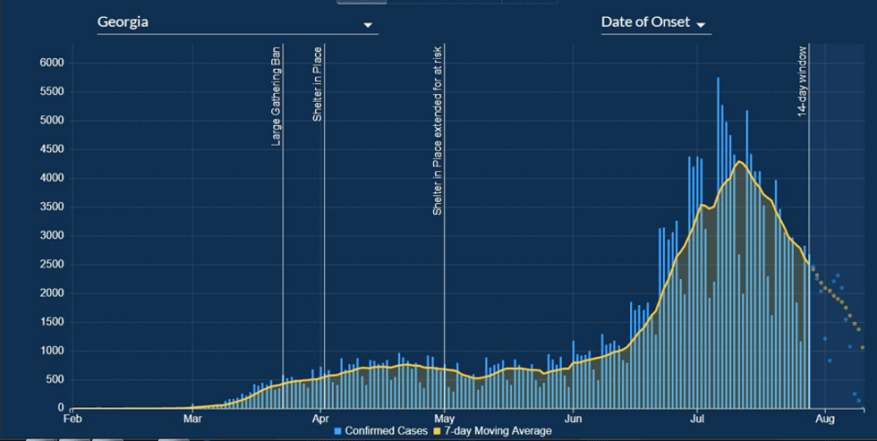Screen dimensions: 877x441
Task: Select the Apr x-axis label
Action: [320, 418]
